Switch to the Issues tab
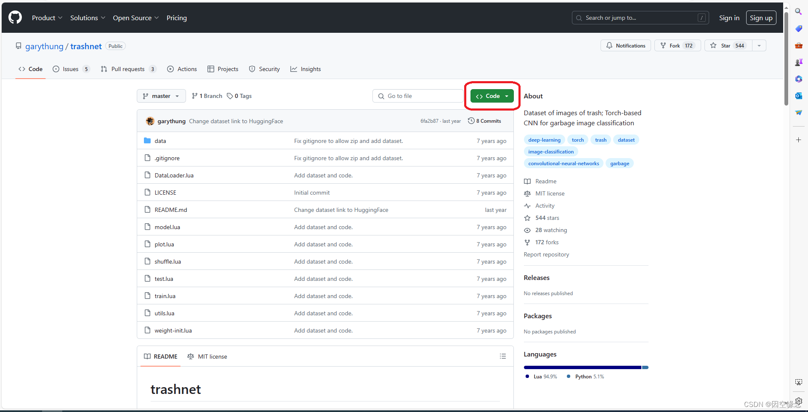Image resolution: width=808 pixels, height=412 pixels. 71,69
